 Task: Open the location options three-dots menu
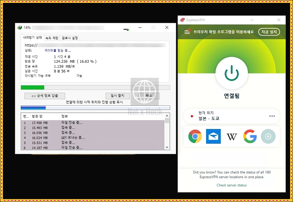(x=272, y=116)
